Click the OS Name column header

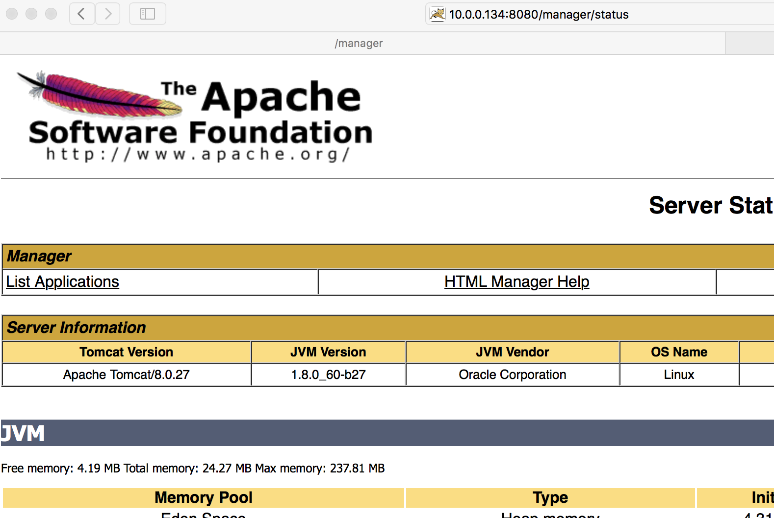(x=679, y=352)
